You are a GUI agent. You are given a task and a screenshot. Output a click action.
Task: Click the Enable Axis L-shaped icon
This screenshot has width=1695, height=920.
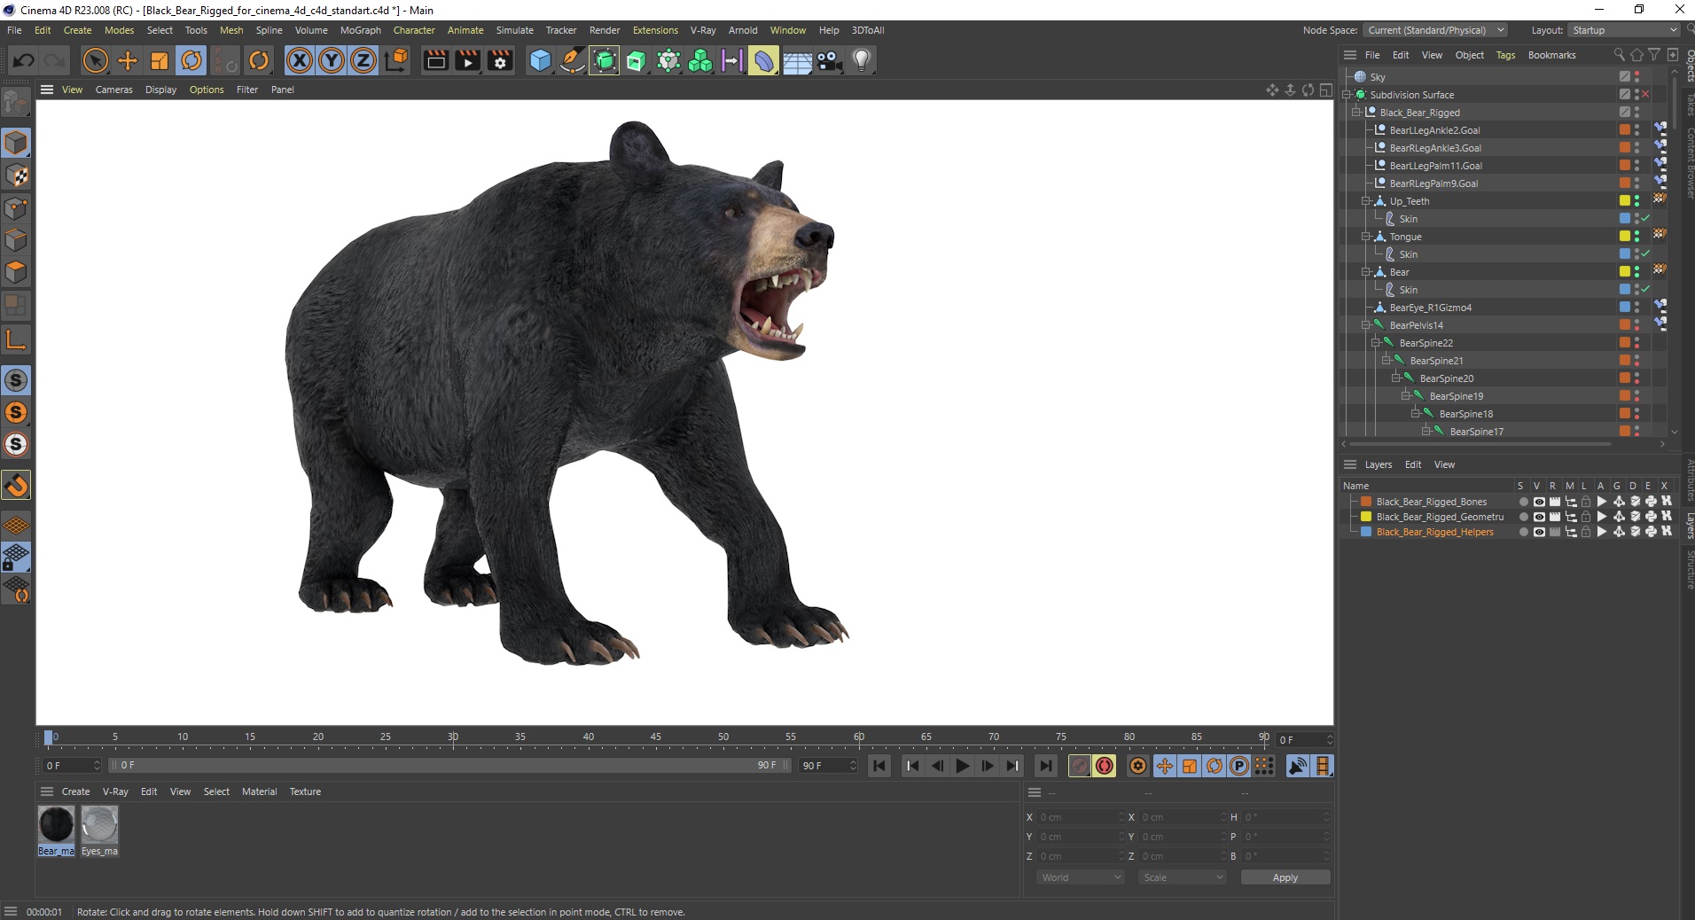coord(16,339)
